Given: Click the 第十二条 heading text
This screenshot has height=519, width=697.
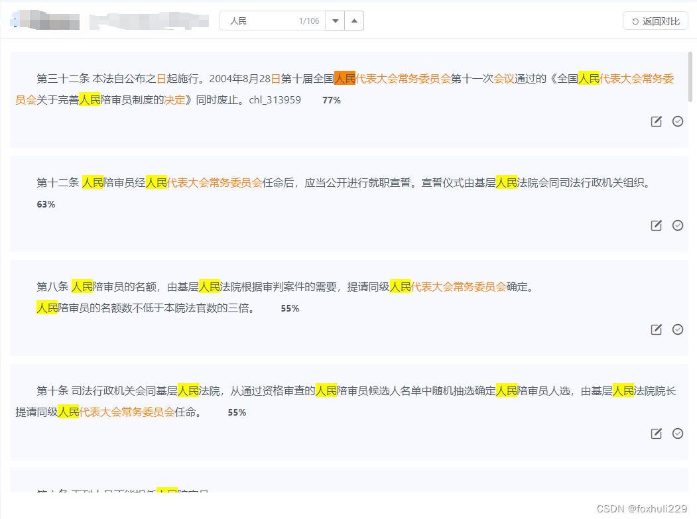Looking at the screenshot, I should coord(58,183).
